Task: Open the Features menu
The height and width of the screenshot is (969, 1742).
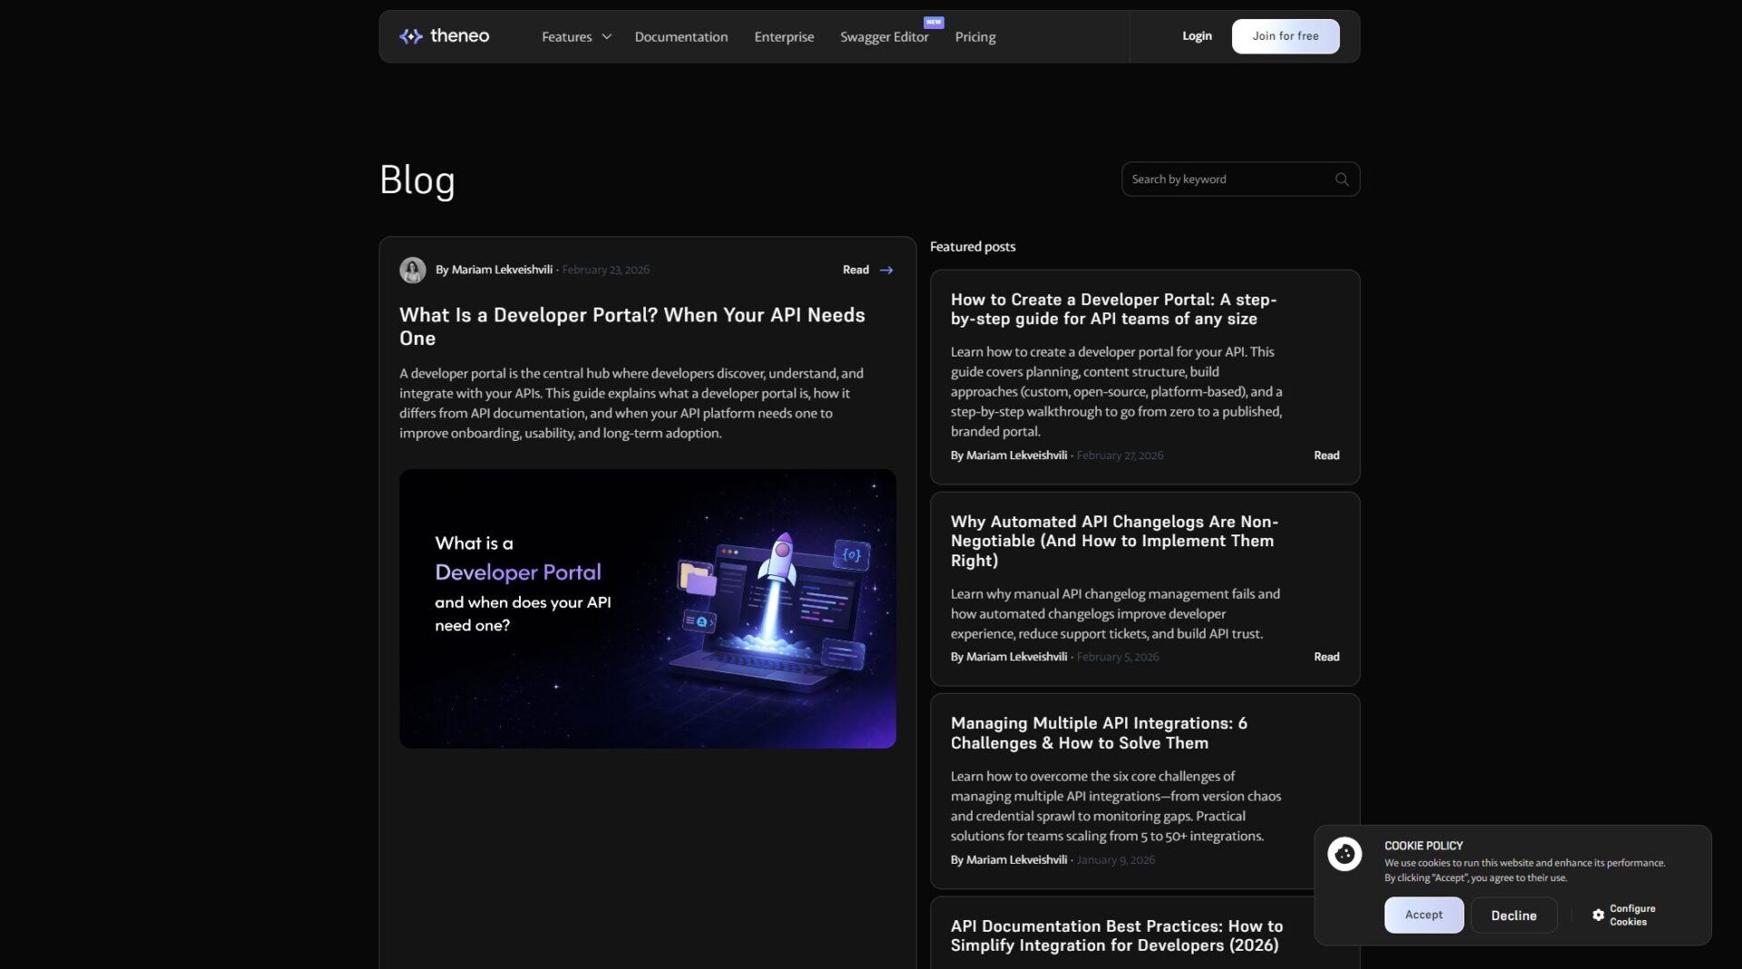Action: coord(567,37)
